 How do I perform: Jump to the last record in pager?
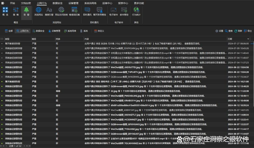coord(29,146)
